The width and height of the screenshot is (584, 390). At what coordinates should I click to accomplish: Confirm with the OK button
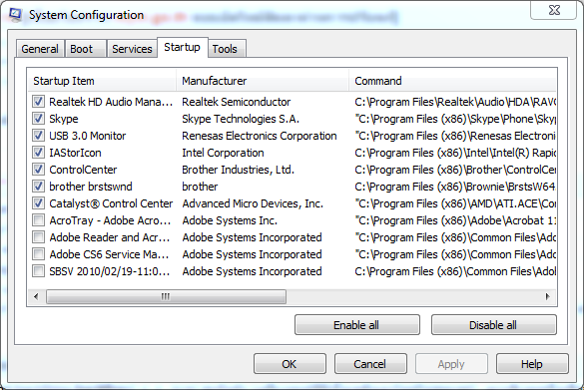click(x=290, y=364)
